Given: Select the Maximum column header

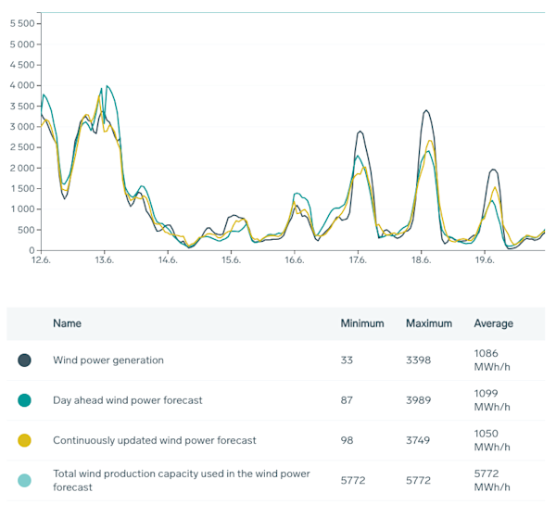Looking at the screenshot, I should click(429, 323).
